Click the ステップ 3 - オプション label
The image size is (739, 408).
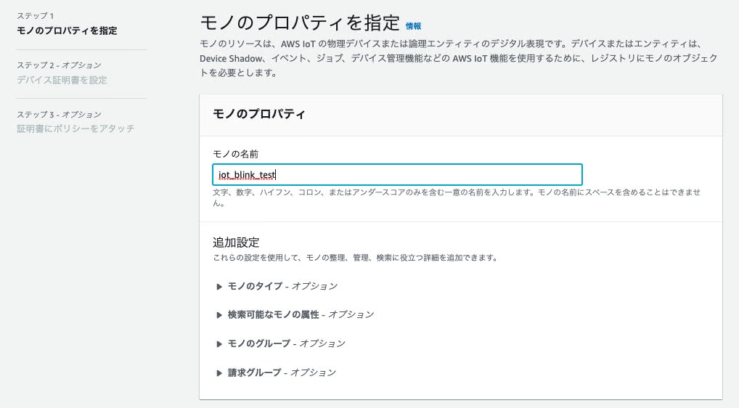coord(59,114)
